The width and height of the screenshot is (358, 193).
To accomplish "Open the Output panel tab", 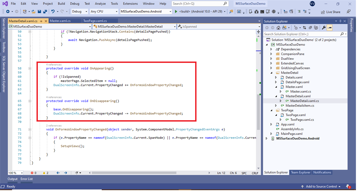I will [12, 179].
